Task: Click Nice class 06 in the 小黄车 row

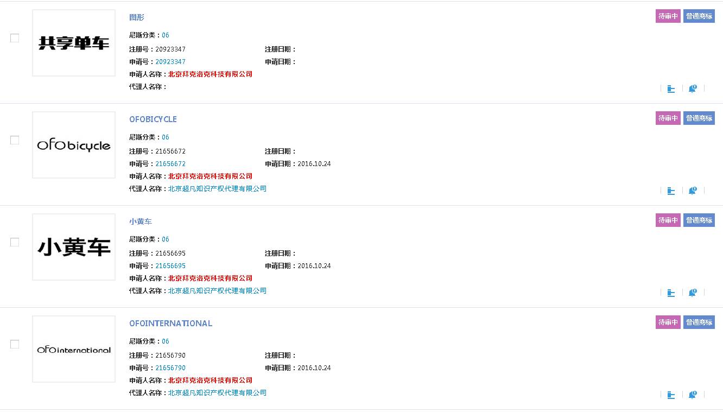Action: point(166,239)
